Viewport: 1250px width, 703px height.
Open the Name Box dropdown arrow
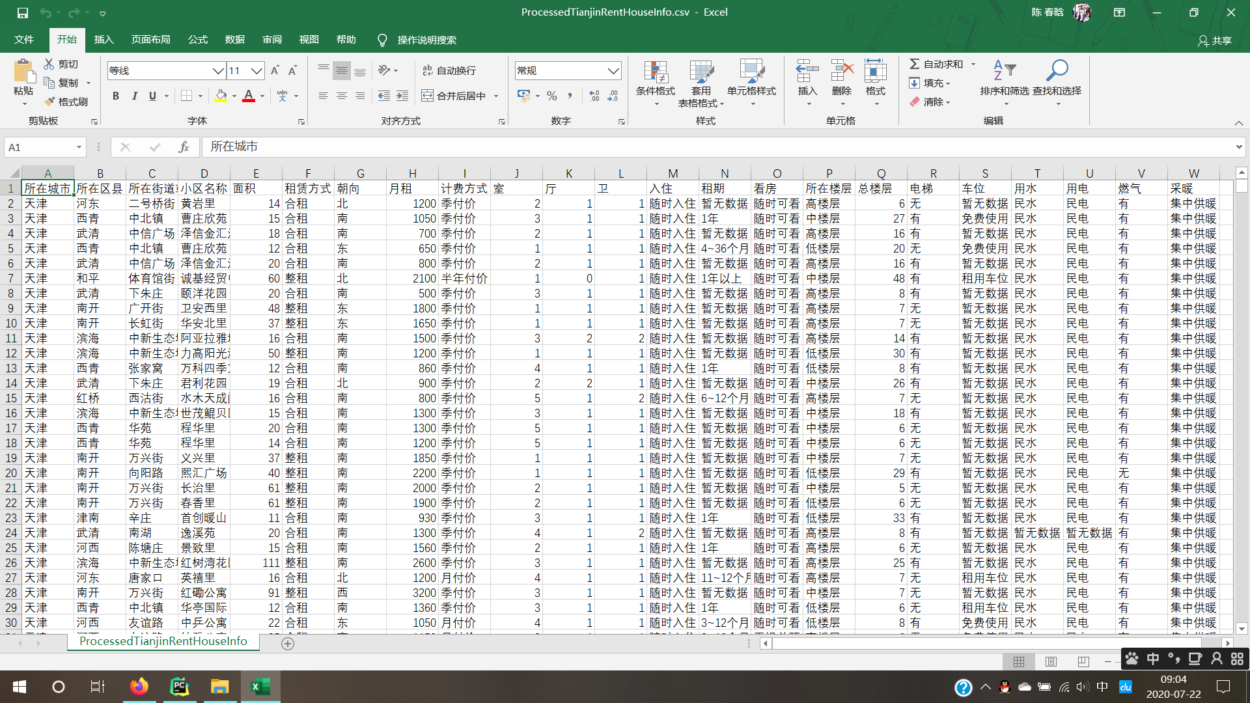point(79,147)
